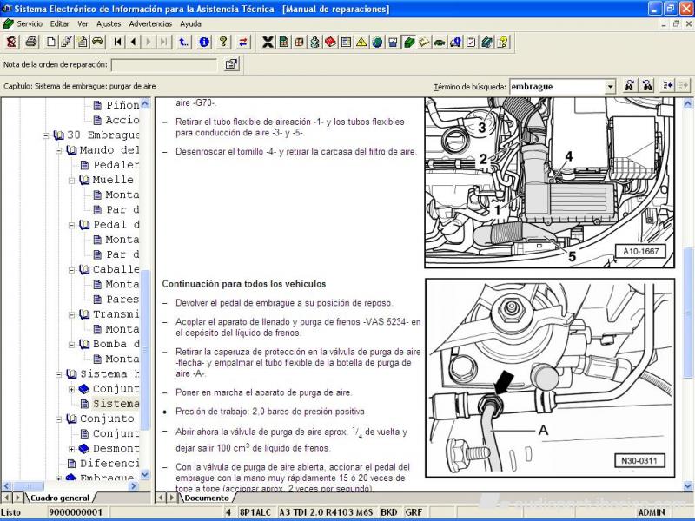Click the repair order note input field
Viewport: 695px width, 521px height.
[x=164, y=64]
